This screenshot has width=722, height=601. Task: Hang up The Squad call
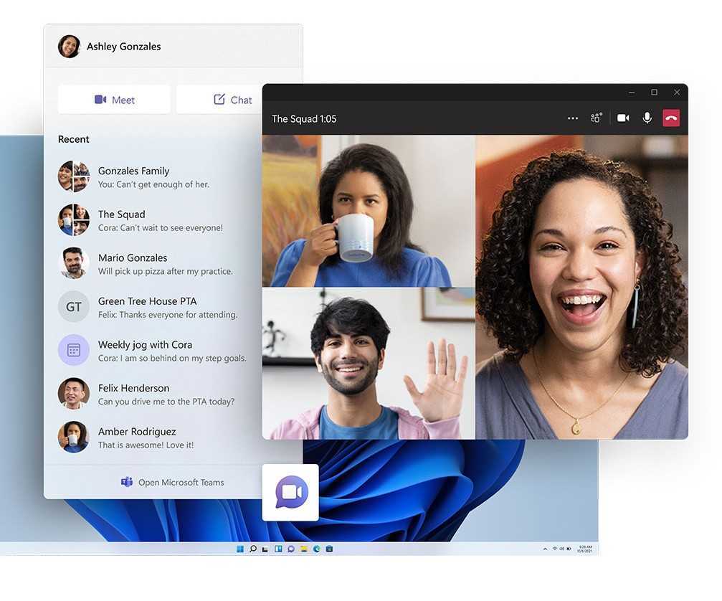670,118
